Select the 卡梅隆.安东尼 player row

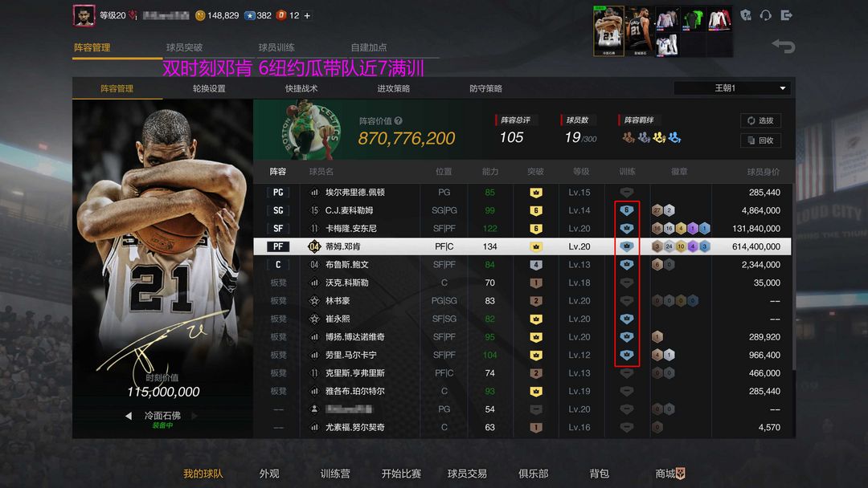click(x=522, y=228)
